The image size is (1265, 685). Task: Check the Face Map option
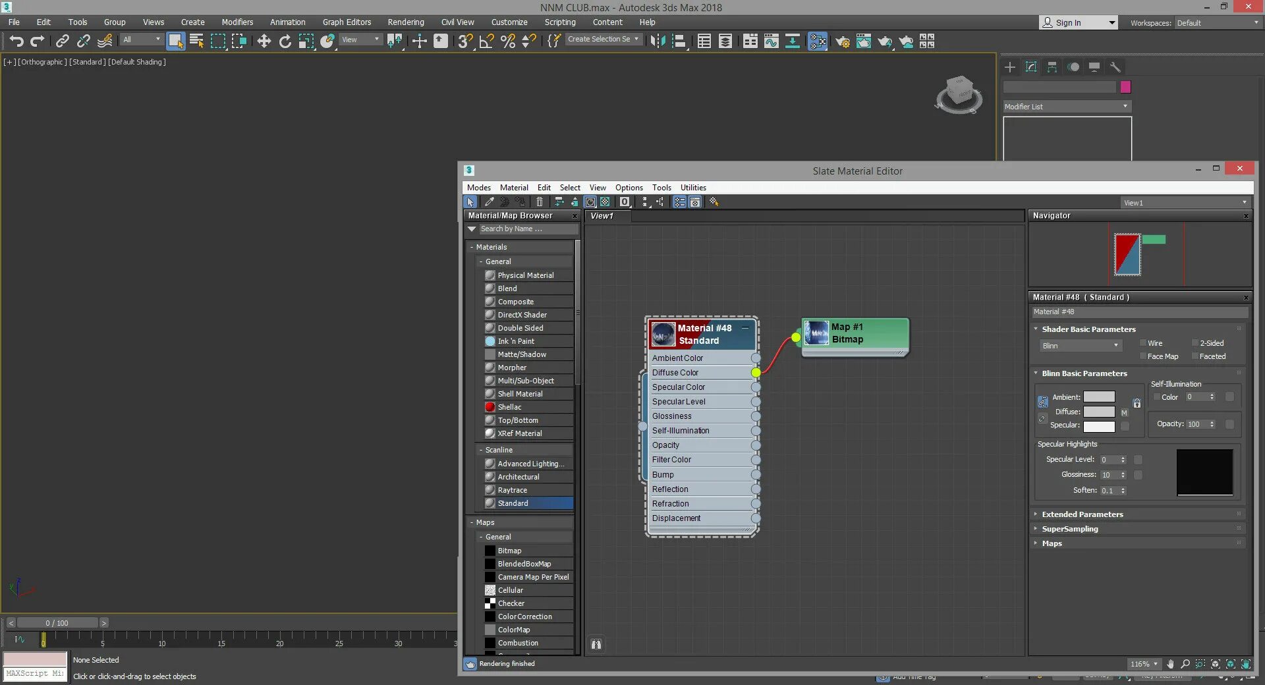1144,356
